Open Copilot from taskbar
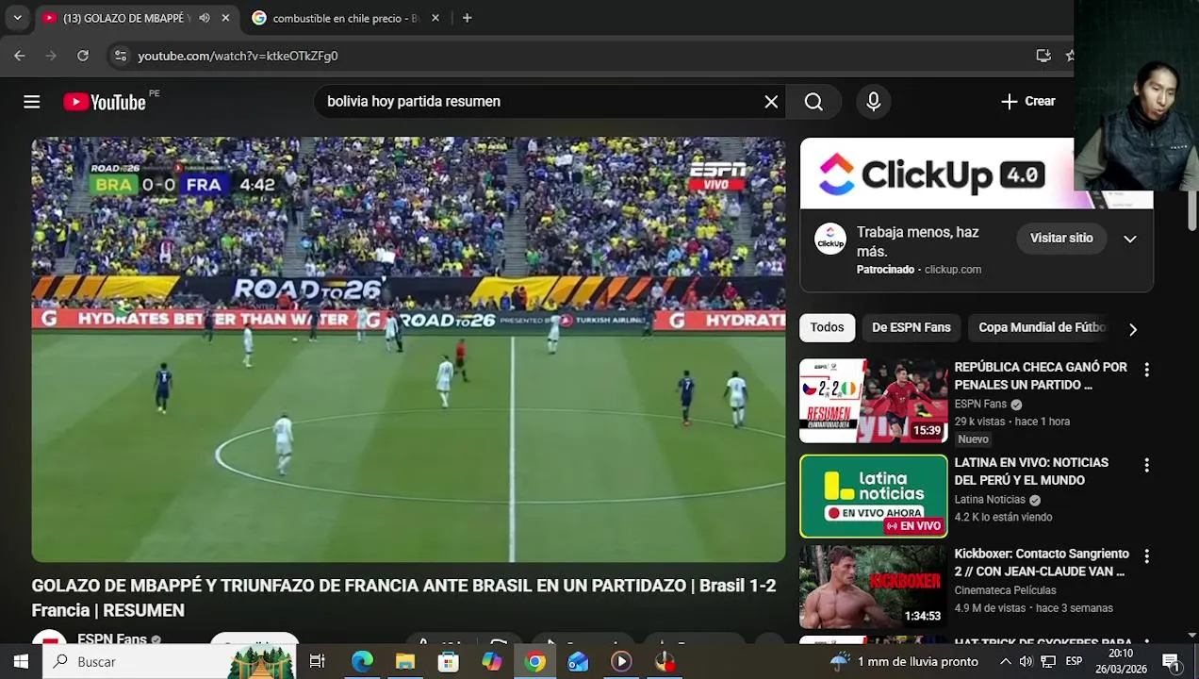The image size is (1199, 679). pyautogui.click(x=492, y=662)
